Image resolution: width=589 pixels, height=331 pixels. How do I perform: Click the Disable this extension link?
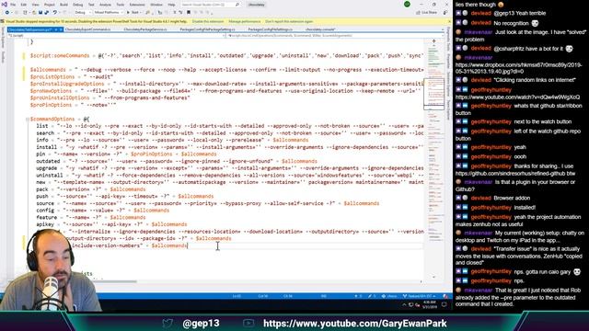point(208,21)
